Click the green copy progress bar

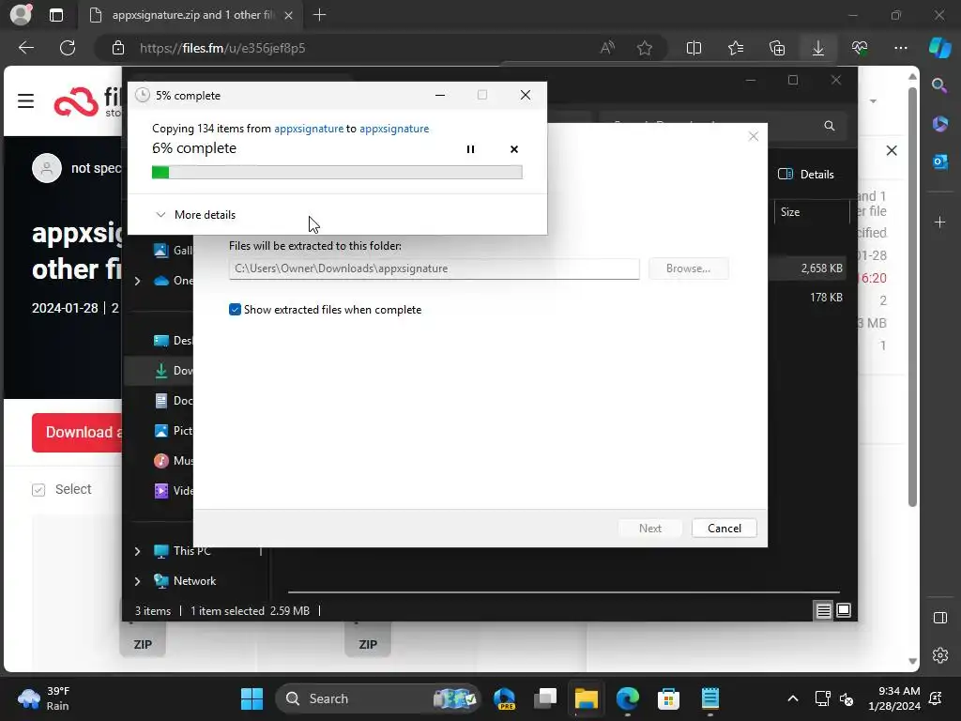coord(337,173)
